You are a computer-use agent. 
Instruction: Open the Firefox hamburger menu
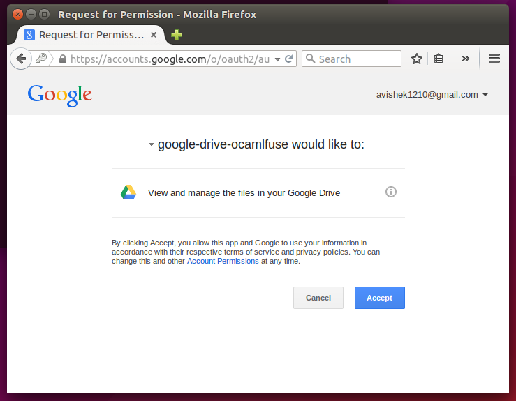coord(494,59)
